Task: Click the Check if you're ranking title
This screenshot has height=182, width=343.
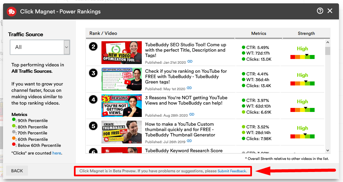Action: coord(186,76)
